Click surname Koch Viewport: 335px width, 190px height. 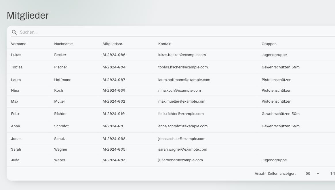(58, 91)
